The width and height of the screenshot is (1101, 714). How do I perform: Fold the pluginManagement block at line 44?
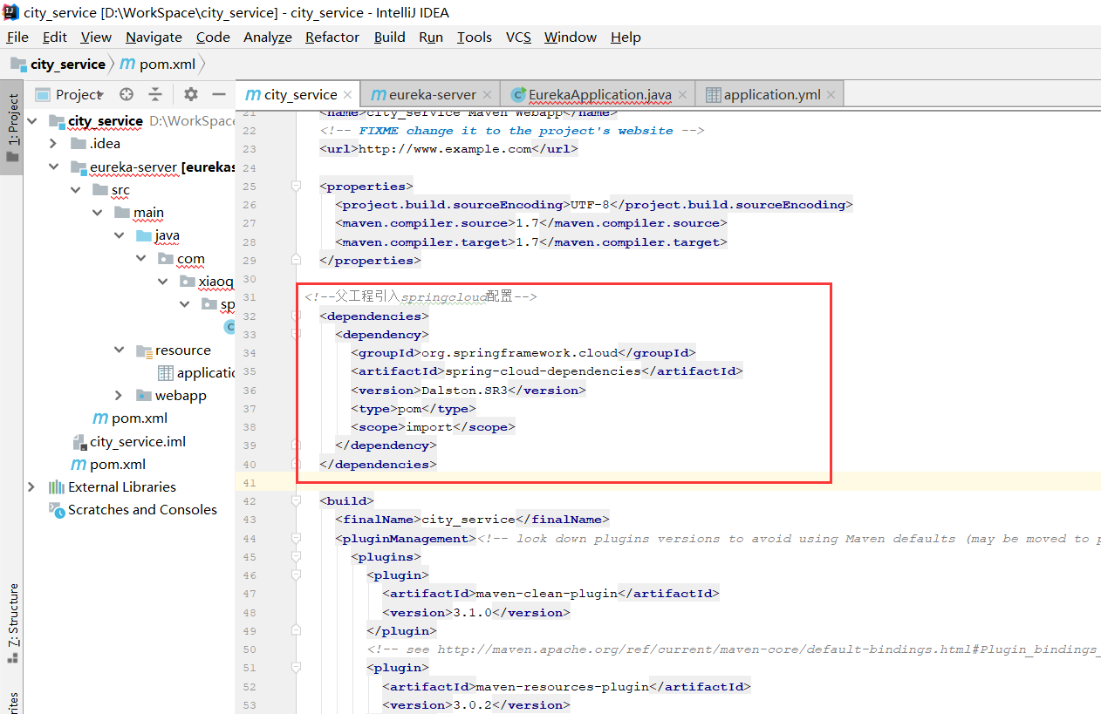coord(296,538)
